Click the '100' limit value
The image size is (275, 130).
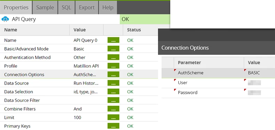pyautogui.click(x=77, y=118)
